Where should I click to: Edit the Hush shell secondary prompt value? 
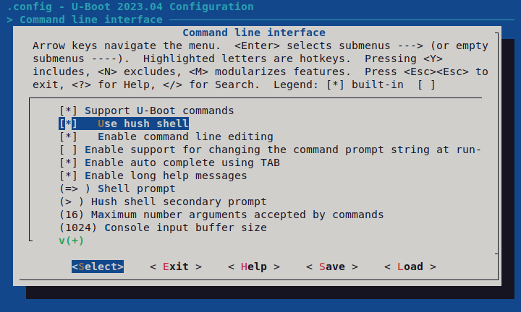[163, 201]
